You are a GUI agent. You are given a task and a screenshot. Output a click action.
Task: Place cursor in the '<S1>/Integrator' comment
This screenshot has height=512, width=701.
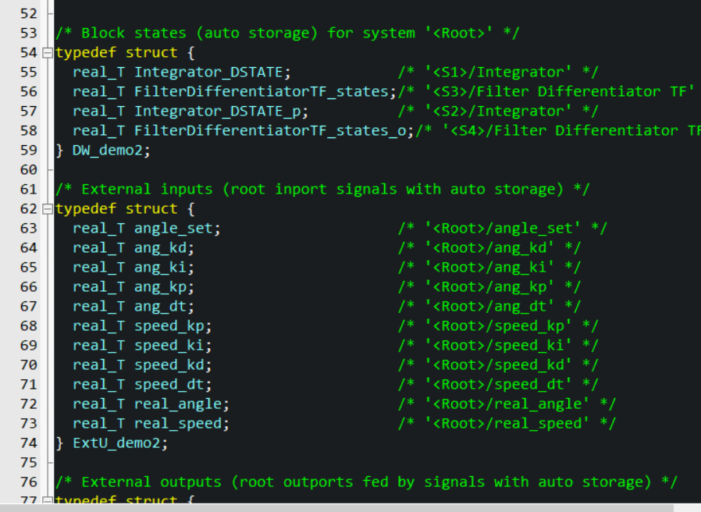pyautogui.click(x=498, y=72)
